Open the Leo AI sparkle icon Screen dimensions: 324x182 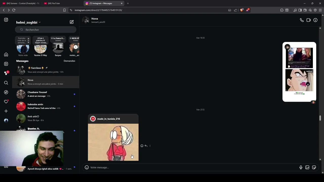(x=310, y=10)
